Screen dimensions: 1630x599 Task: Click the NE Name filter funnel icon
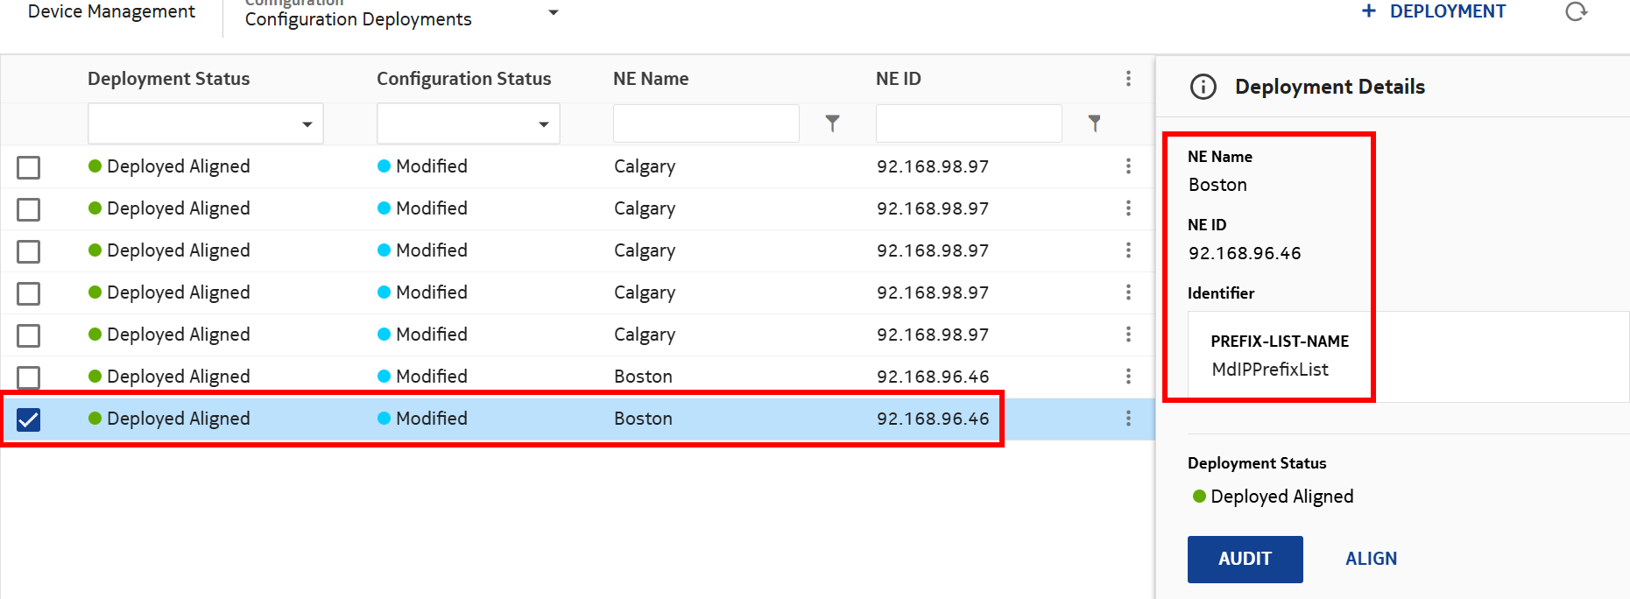coord(832,123)
